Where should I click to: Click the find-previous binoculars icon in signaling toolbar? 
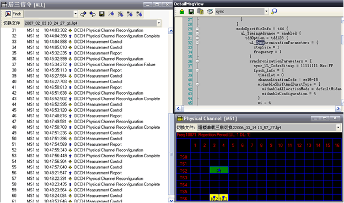pos(83,14)
